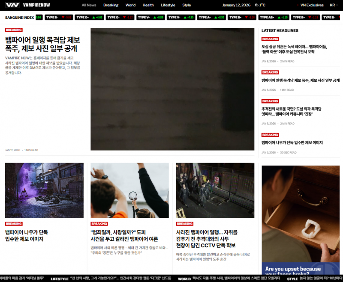The height and width of the screenshot is (282, 343).
Task: Click the weather icon beside 1°C
Action: pyautogui.click(x=256, y=5)
